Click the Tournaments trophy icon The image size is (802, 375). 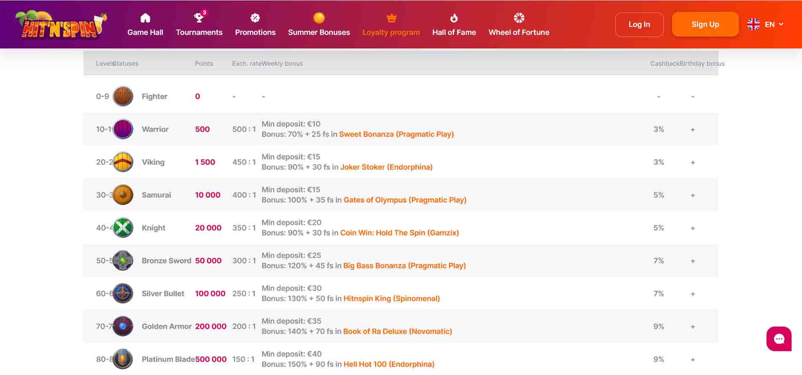(198, 18)
